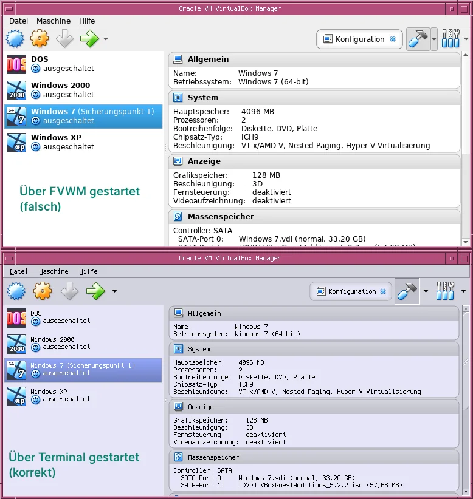Click scrollbar down arrow in top window

[x=466, y=242]
